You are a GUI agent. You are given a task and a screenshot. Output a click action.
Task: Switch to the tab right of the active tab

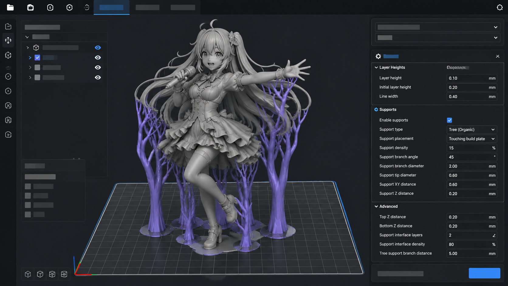(147, 7)
